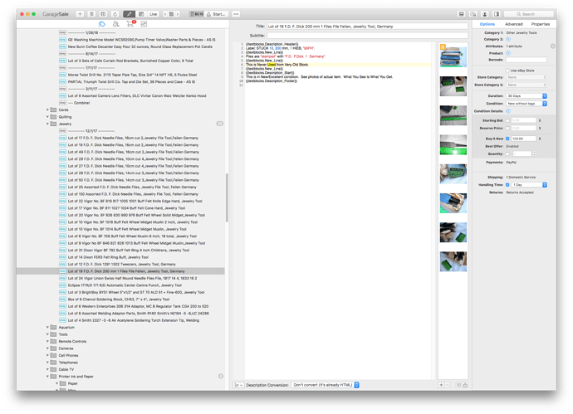
Task: Click the trash delete icon in toolbar
Action: [x=91, y=14]
